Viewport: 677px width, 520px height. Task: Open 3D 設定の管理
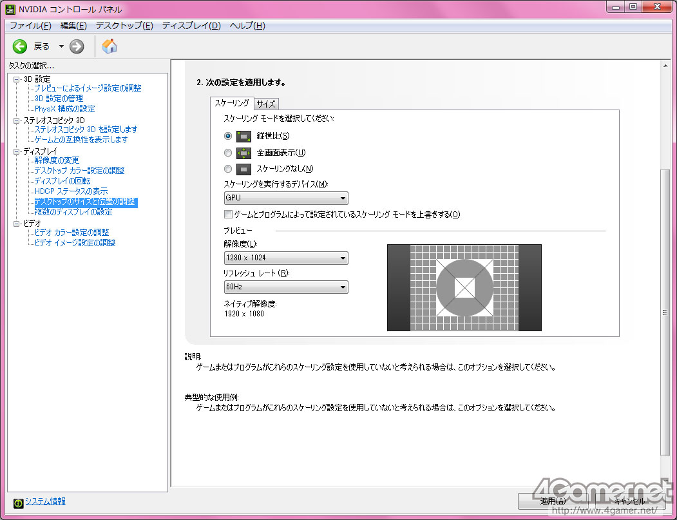click(59, 99)
